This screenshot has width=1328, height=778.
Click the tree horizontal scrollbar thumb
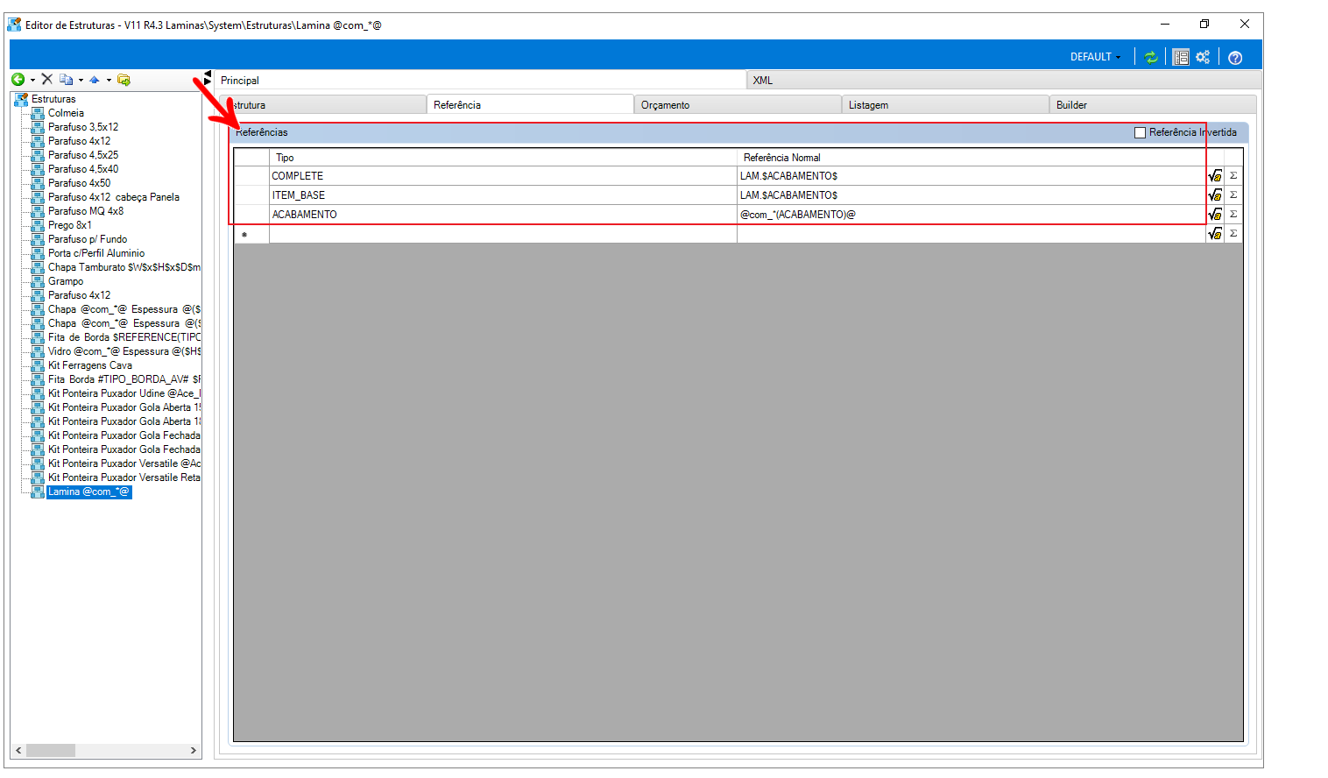[x=51, y=751]
